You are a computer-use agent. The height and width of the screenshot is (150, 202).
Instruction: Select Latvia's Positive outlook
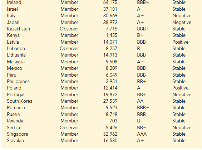(180, 42)
